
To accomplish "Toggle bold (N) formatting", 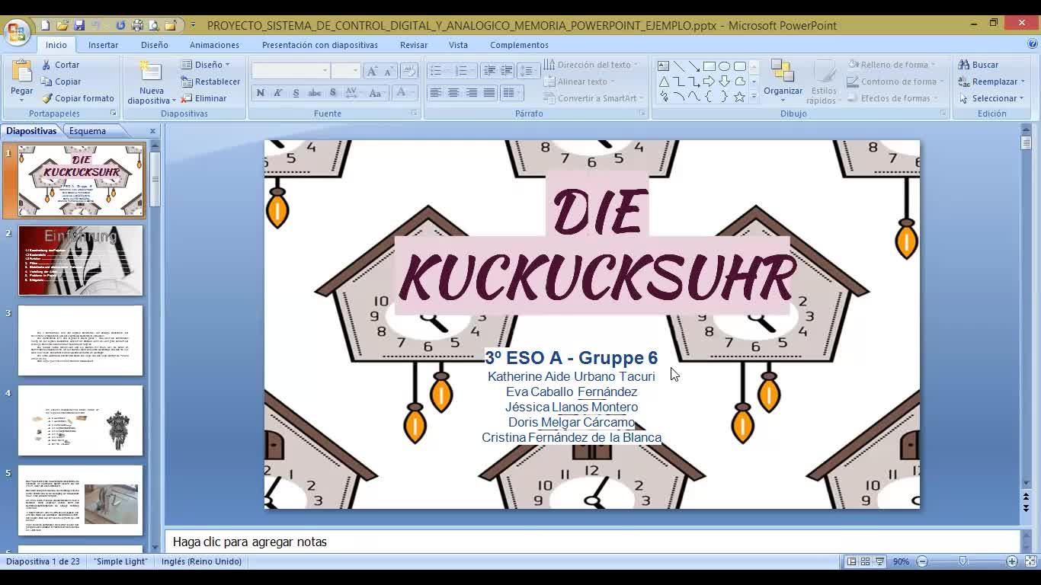I will pyautogui.click(x=261, y=93).
